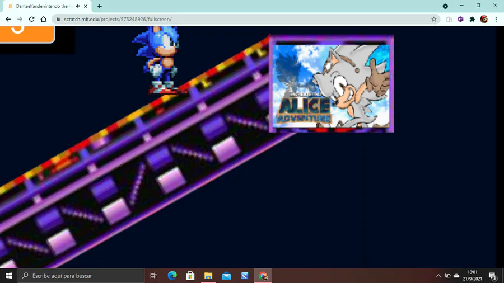Close the Danteelfandenintendo tab
504x283 pixels.
click(x=86, y=6)
